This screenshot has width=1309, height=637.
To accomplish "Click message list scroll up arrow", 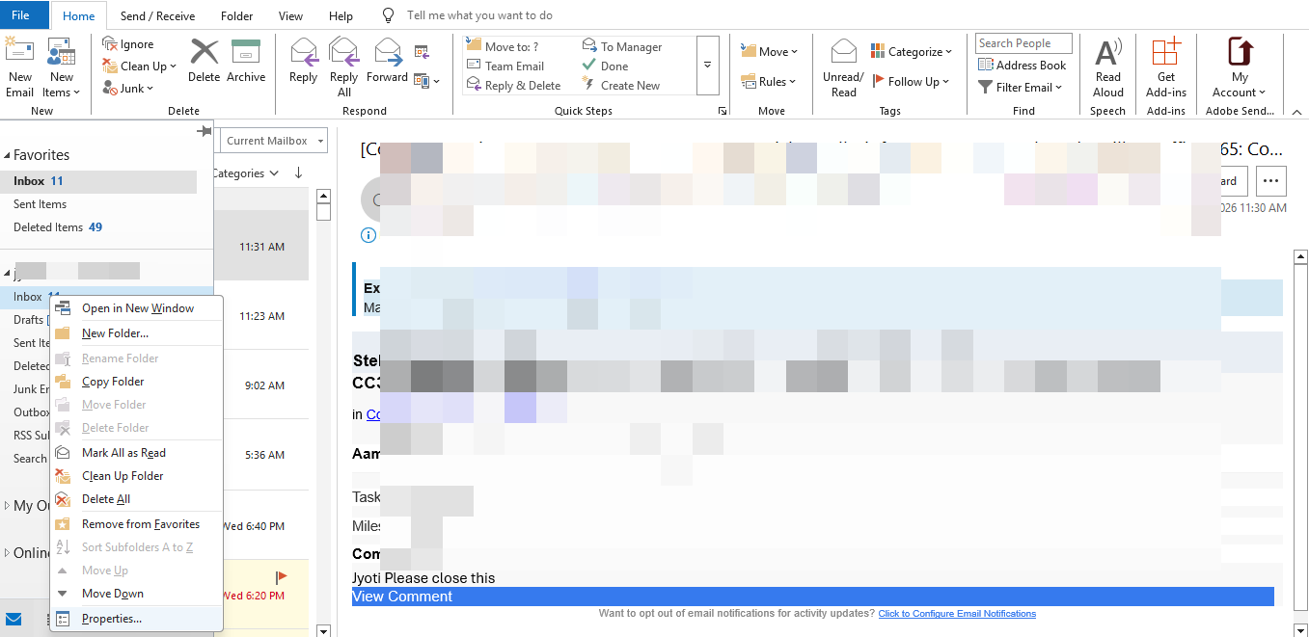I will click(x=324, y=196).
